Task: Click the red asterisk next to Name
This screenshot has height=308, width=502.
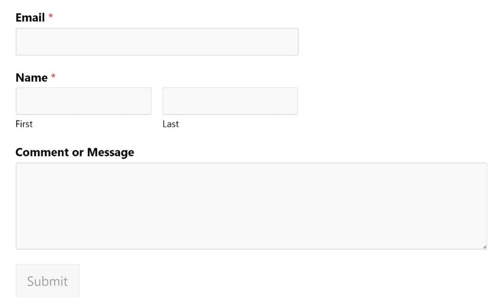Action: (52, 76)
